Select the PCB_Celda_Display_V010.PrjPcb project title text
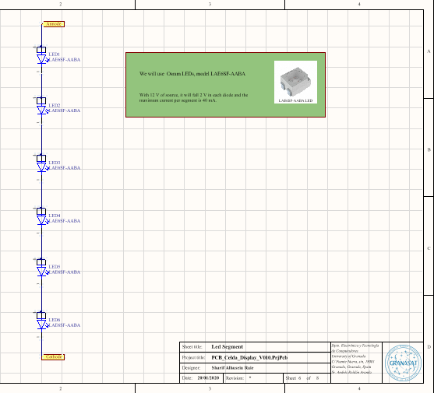The width and height of the screenshot is (434, 393). (249, 358)
